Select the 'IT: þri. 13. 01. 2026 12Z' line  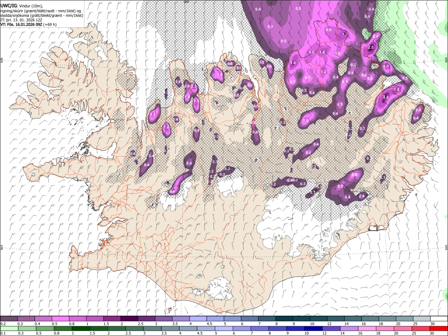click(22, 20)
